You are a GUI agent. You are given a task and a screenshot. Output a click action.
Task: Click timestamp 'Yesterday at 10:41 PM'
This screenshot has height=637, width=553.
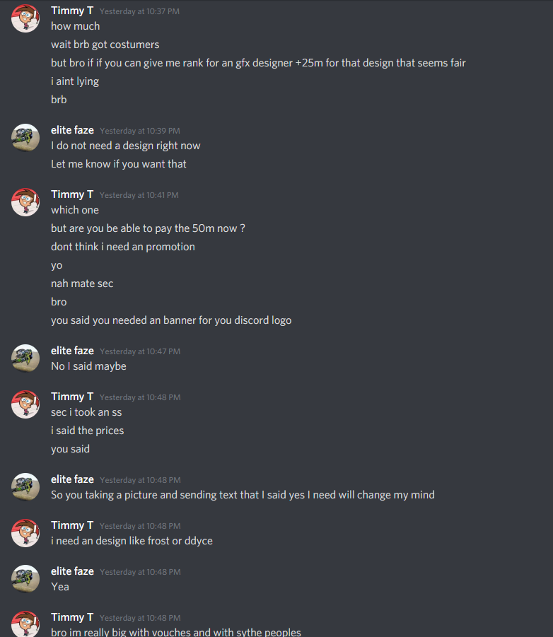(139, 195)
